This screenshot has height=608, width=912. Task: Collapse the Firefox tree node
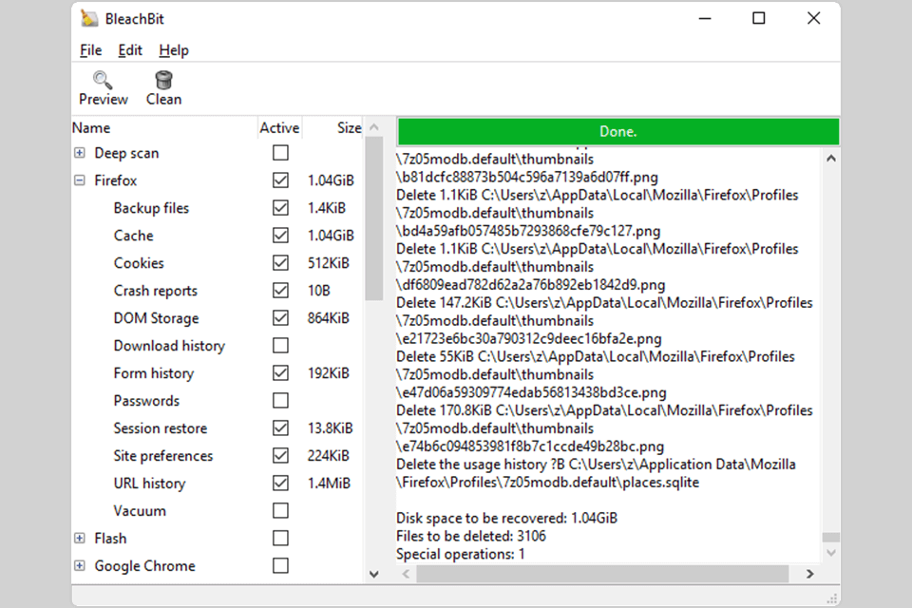click(80, 180)
